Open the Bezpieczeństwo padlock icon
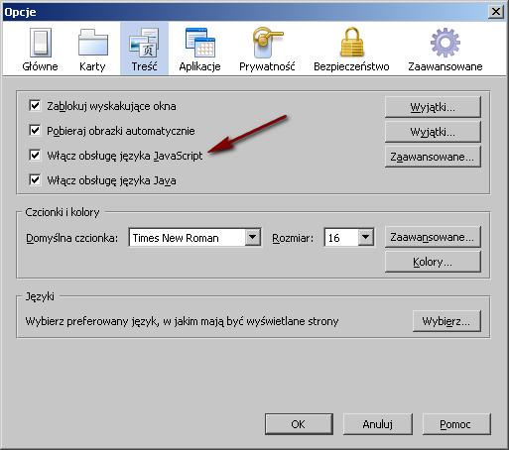This screenshot has height=450, width=509. click(352, 42)
